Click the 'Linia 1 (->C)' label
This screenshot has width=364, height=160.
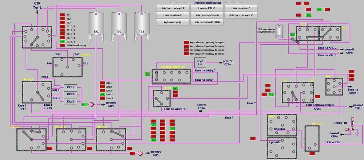click(x=48, y=107)
